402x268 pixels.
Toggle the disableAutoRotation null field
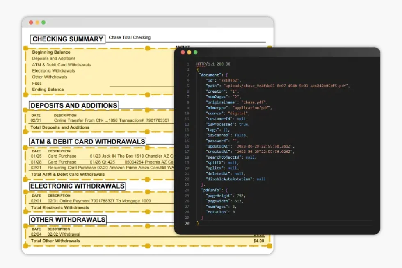261,179
